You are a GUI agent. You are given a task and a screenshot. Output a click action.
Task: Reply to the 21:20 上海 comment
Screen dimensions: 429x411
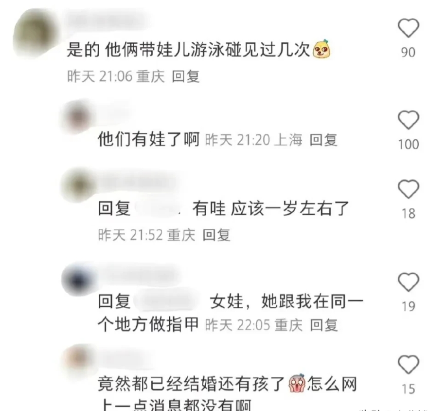tap(323, 140)
